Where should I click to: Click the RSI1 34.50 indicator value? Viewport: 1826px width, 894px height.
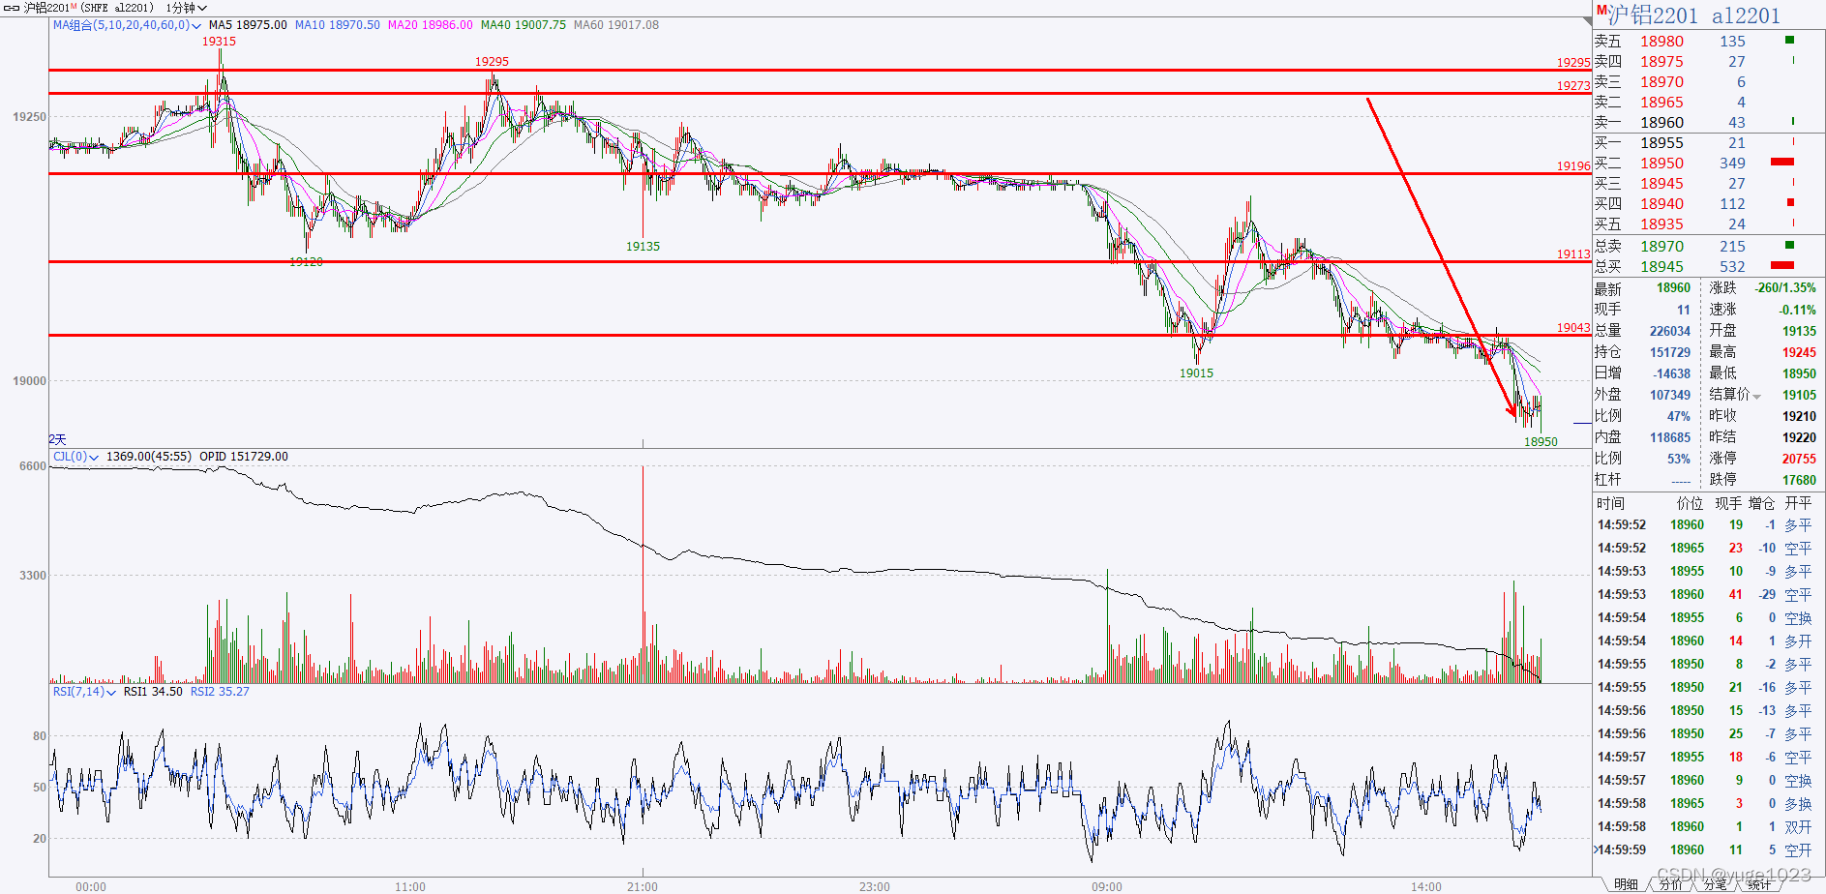pos(153,692)
